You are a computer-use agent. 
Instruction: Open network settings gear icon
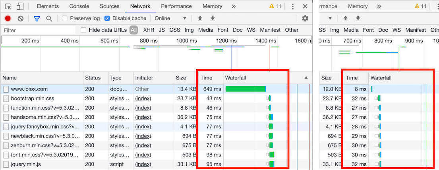305,18
